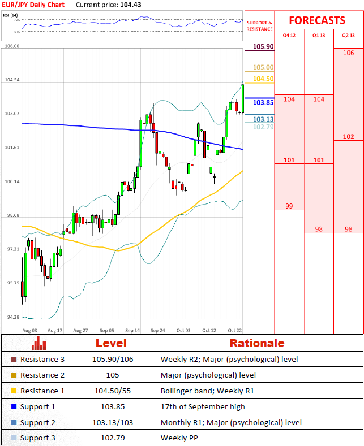This screenshot has width=364, height=446.
Task: Click the Oct 22 date axis marker
Action: point(235,330)
